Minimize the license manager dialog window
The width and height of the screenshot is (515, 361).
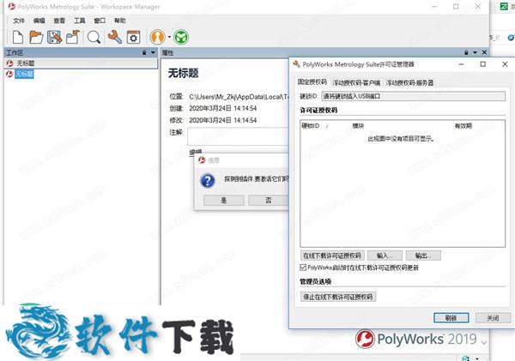(x=461, y=64)
